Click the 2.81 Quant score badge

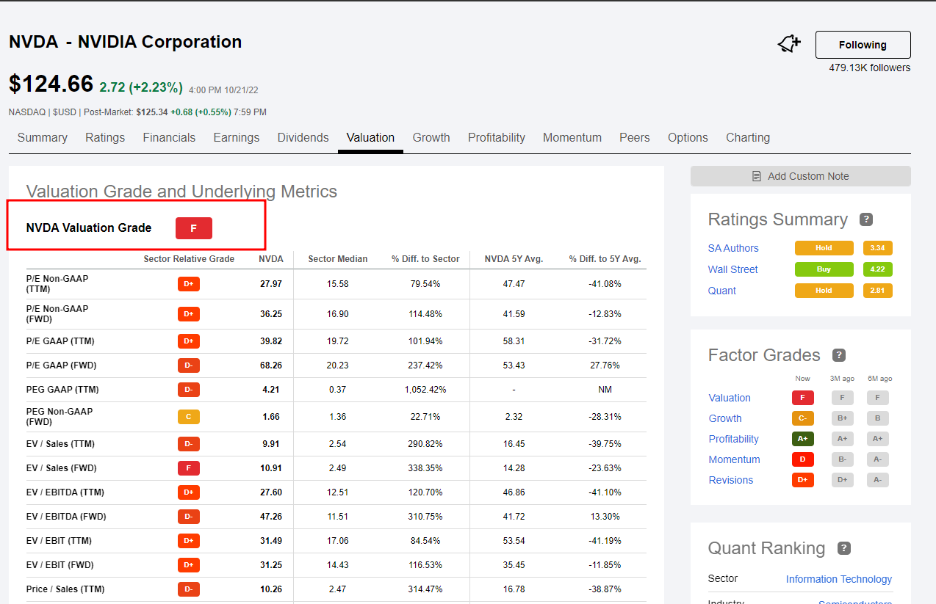tap(878, 291)
